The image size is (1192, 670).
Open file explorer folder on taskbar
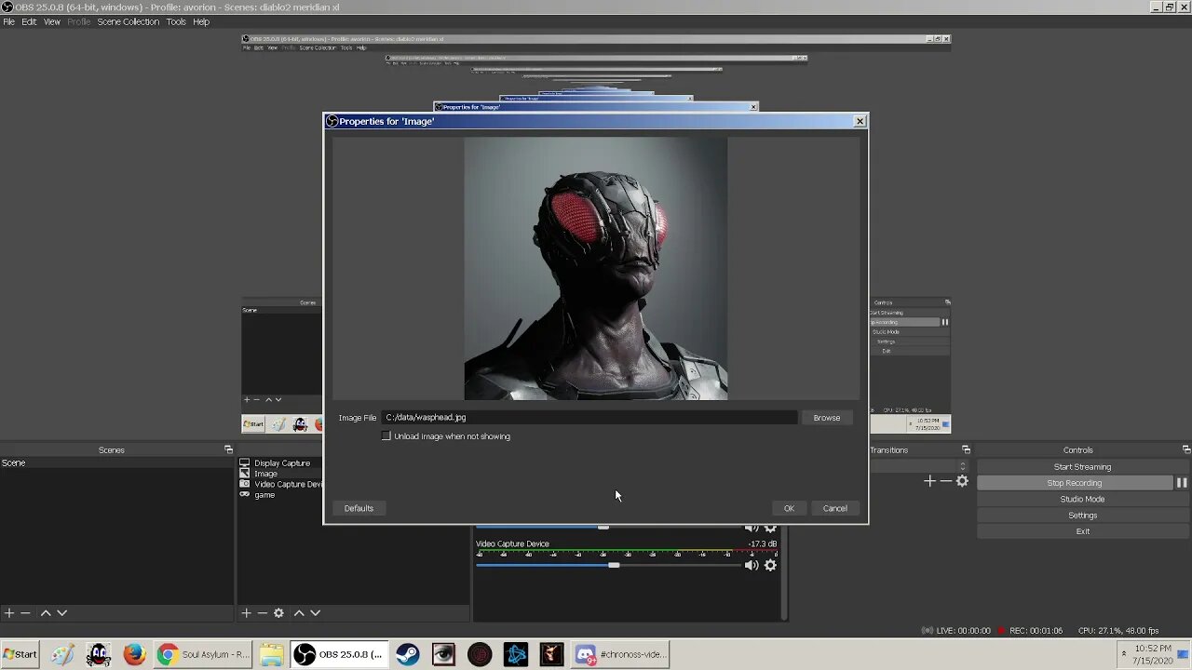[271, 654]
